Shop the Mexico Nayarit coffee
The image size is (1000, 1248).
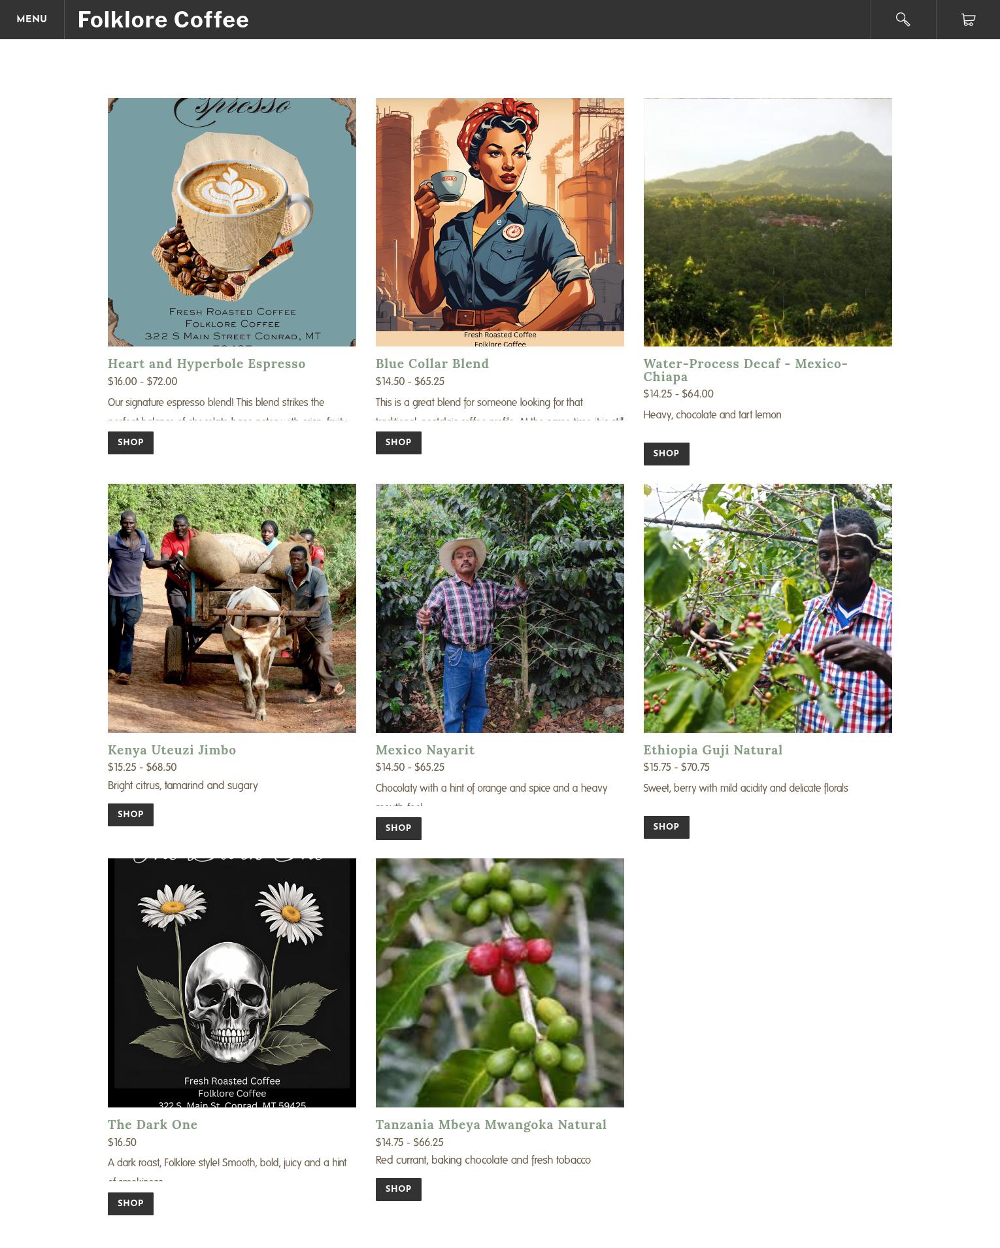399,828
